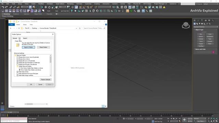Viewport: 219px width, 123px height.
Task: Activate the Select and Rotate tool
Action: tap(49, 7)
